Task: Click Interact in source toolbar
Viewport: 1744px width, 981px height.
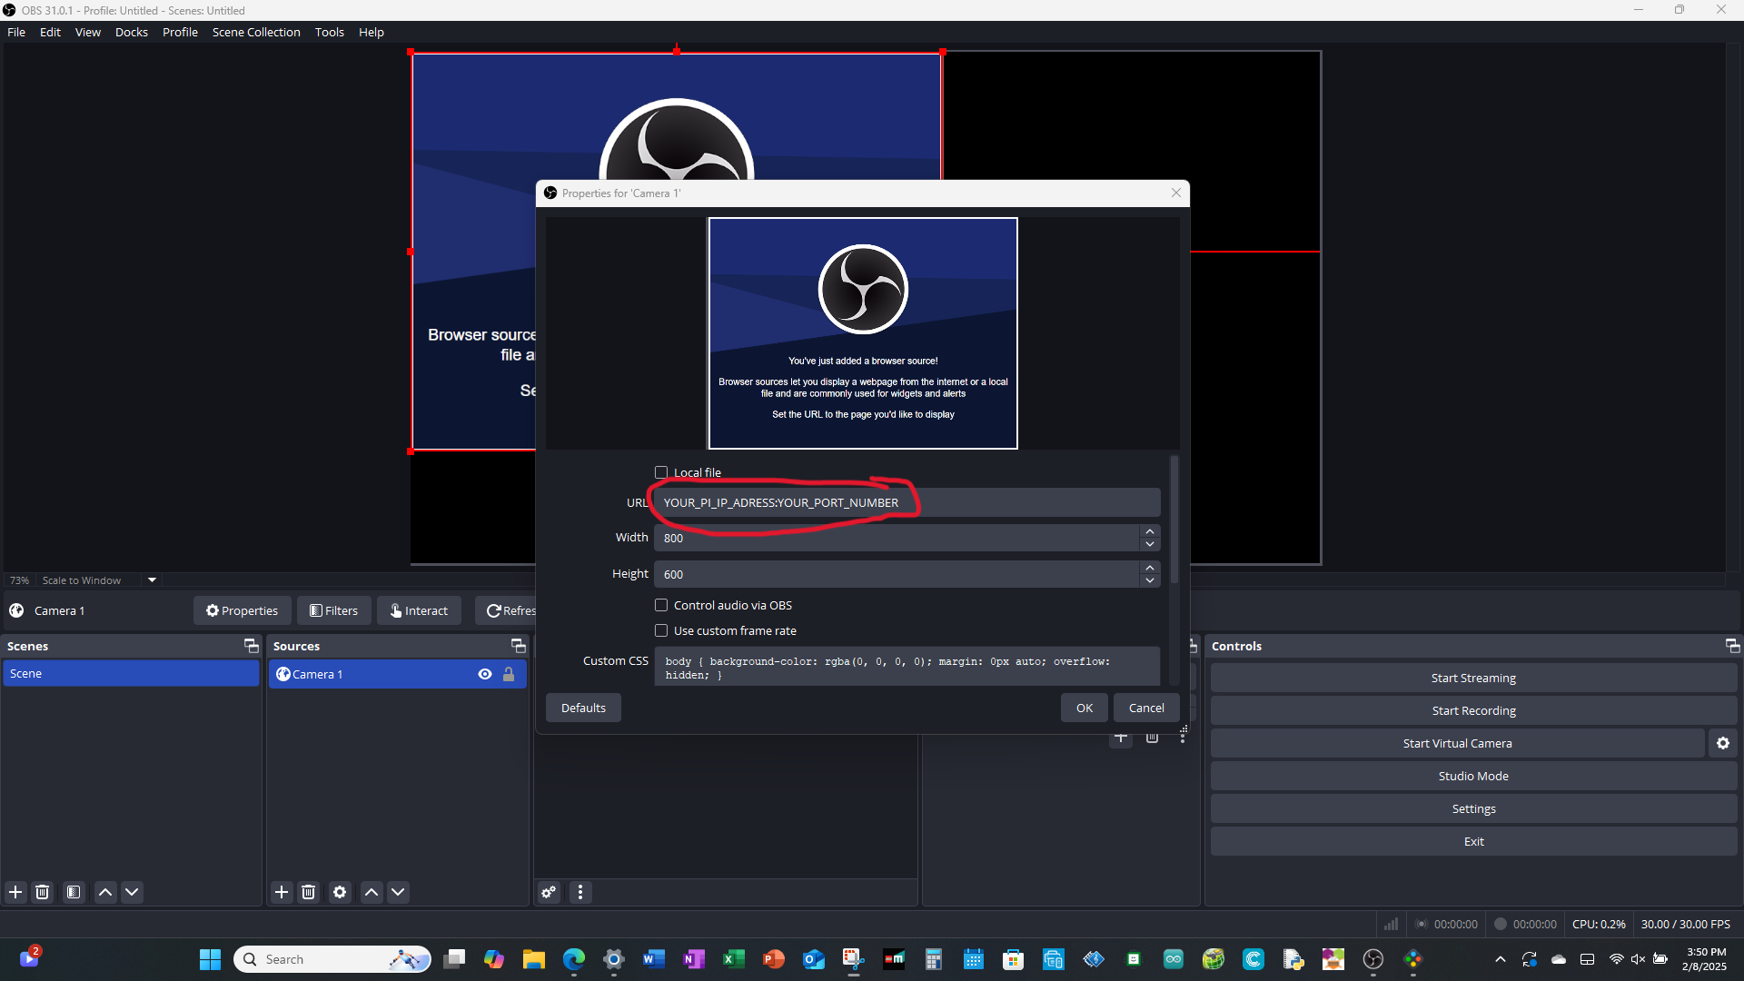Action: coord(419,610)
